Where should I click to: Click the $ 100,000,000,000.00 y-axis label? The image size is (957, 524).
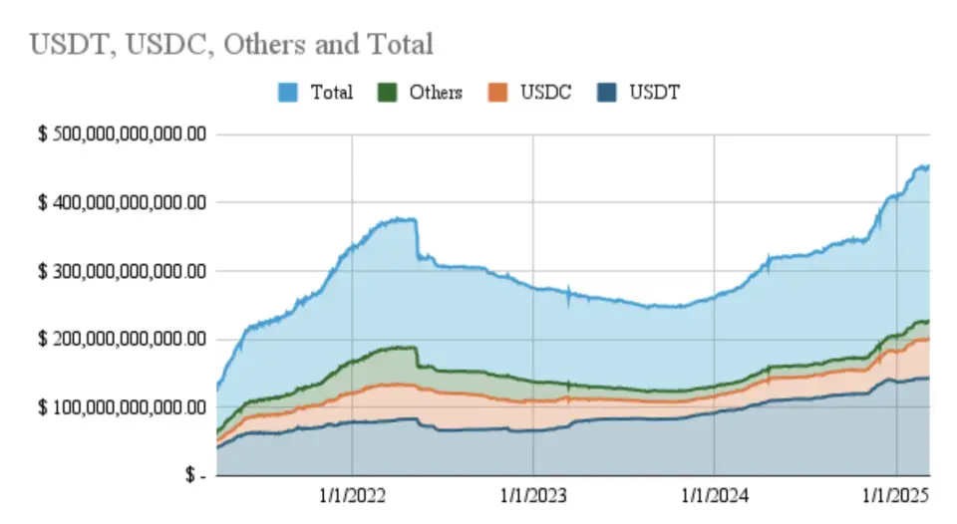click(121, 407)
